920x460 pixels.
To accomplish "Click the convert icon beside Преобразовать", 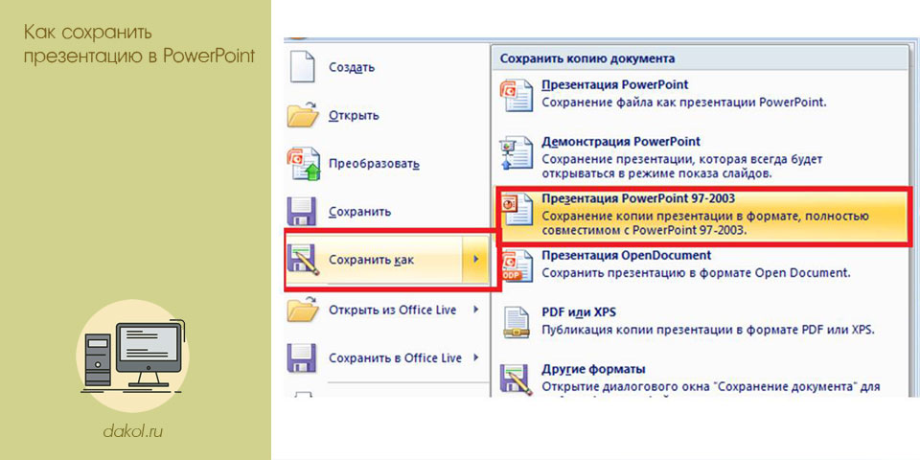I will click(304, 164).
